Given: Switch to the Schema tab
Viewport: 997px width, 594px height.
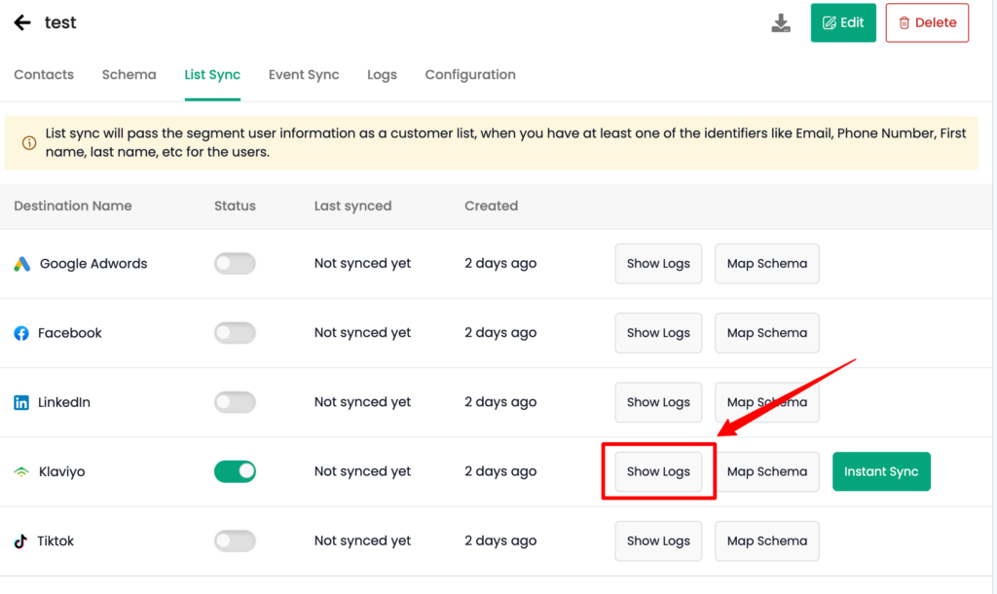Looking at the screenshot, I should point(129,74).
